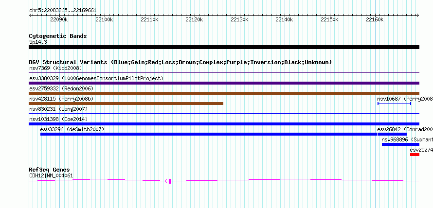Select the black 5p14.3 cytogenetic band bar
The width and height of the screenshot is (433, 208).
(x=224, y=47)
